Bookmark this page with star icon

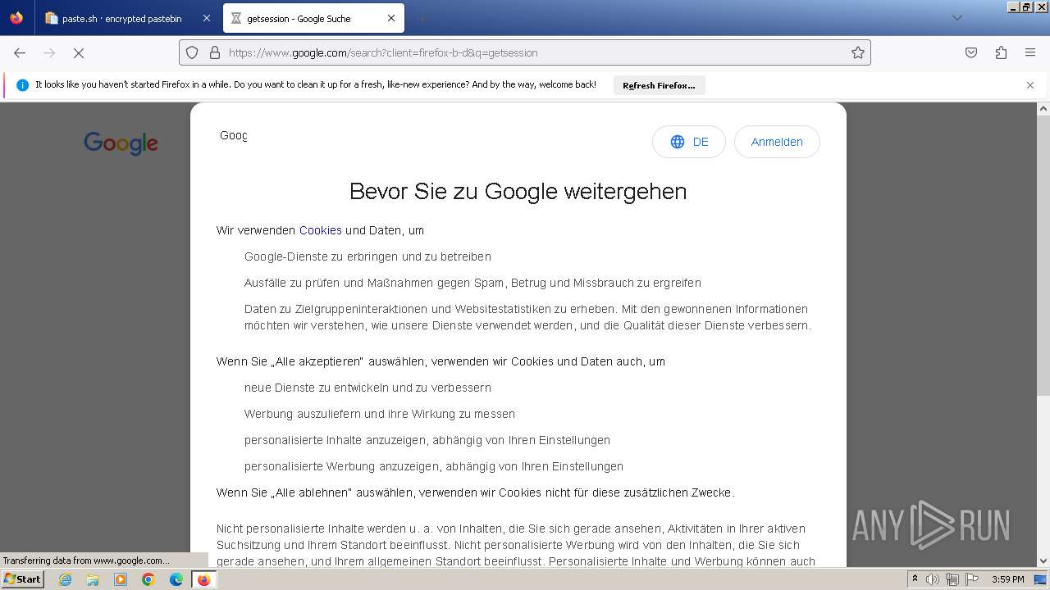tap(858, 52)
